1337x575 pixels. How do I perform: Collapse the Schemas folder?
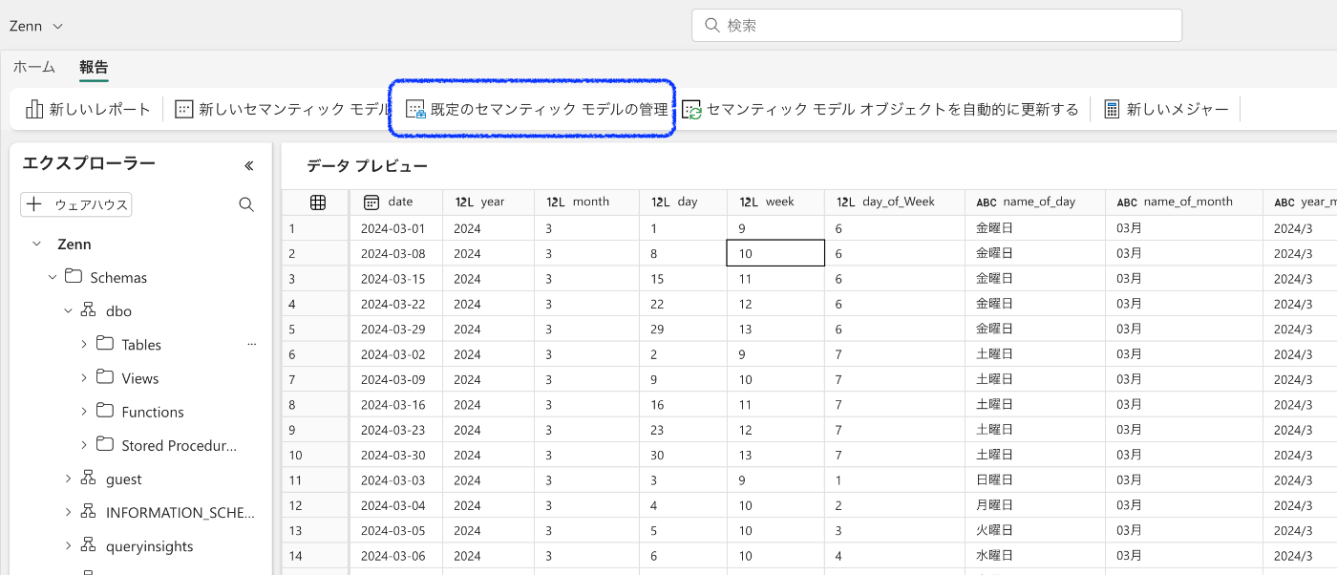click(53, 277)
